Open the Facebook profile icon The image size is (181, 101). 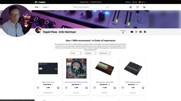[x=141, y=32]
